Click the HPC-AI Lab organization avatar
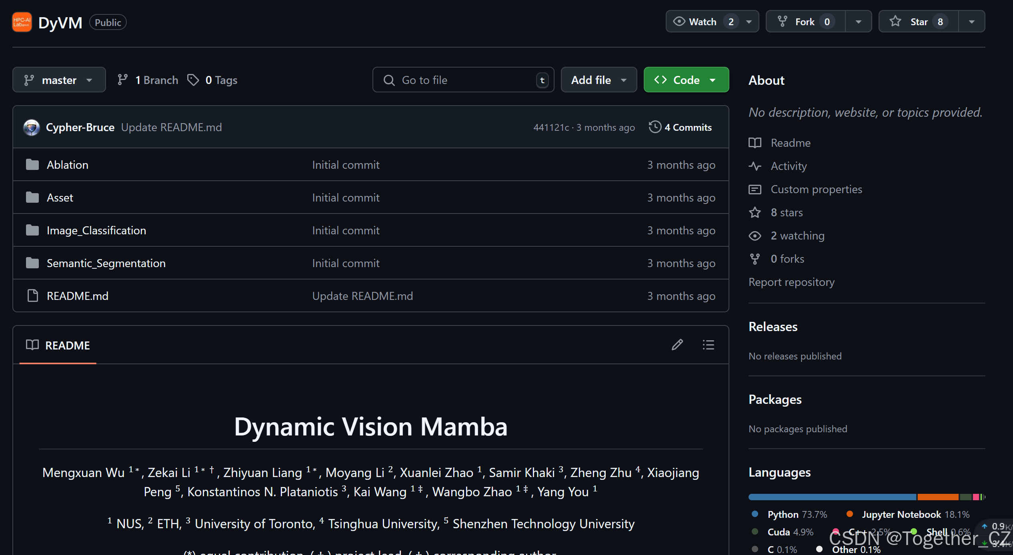This screenshot has height=555, width=1013. pyautogui.click(x=22, y=22)
